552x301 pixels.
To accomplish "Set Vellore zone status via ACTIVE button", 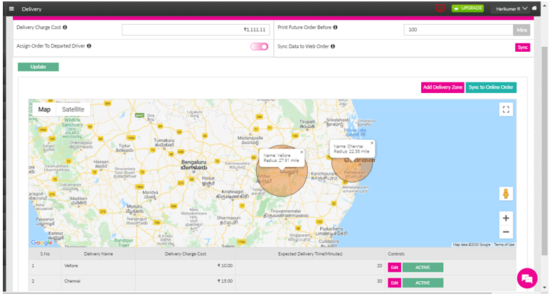I will (423, 268).
